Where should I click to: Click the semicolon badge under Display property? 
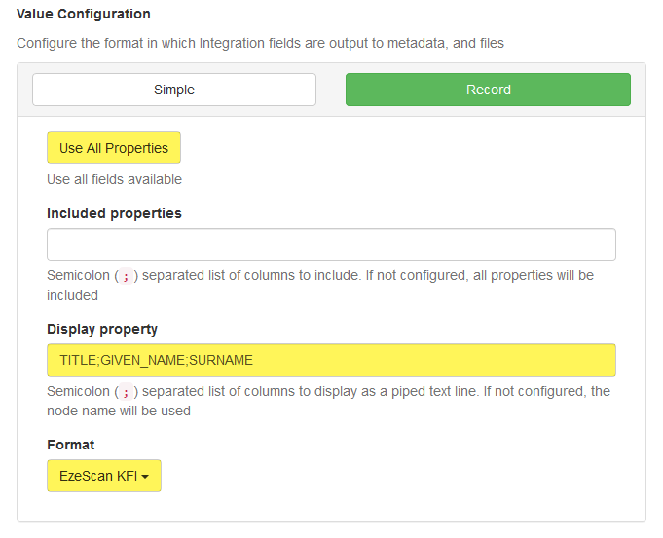click(125, 392)
